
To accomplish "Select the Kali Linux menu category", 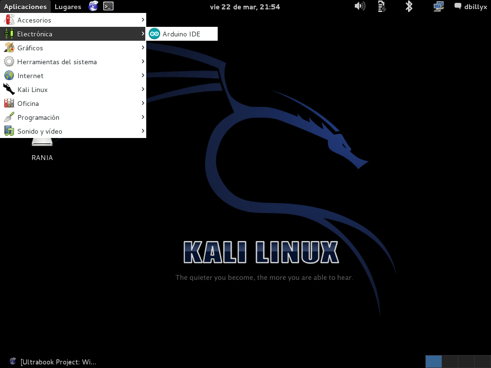I will [33, 90].
